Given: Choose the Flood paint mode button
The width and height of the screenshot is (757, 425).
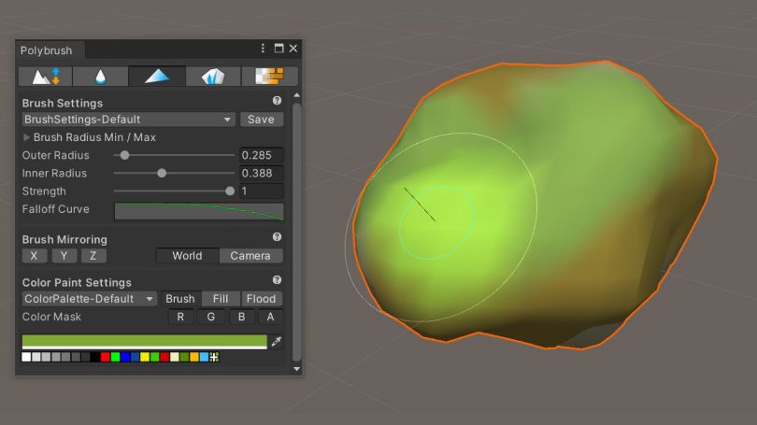Looking at the screenshot, I should point(261,299).
